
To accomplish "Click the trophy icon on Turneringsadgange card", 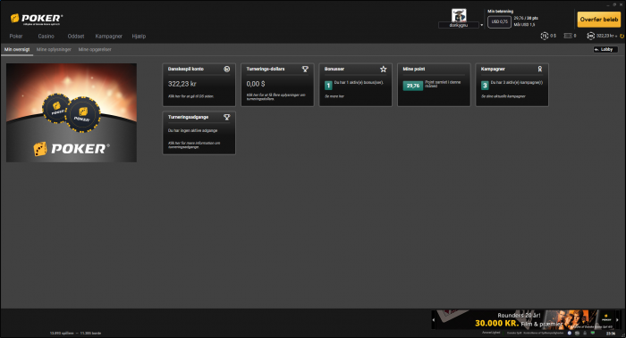I will point(227,117).
